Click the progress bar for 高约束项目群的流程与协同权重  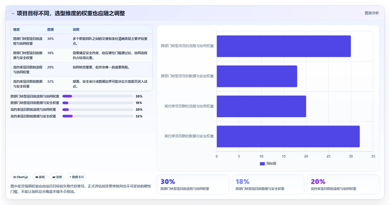click(x=98, y=110)
